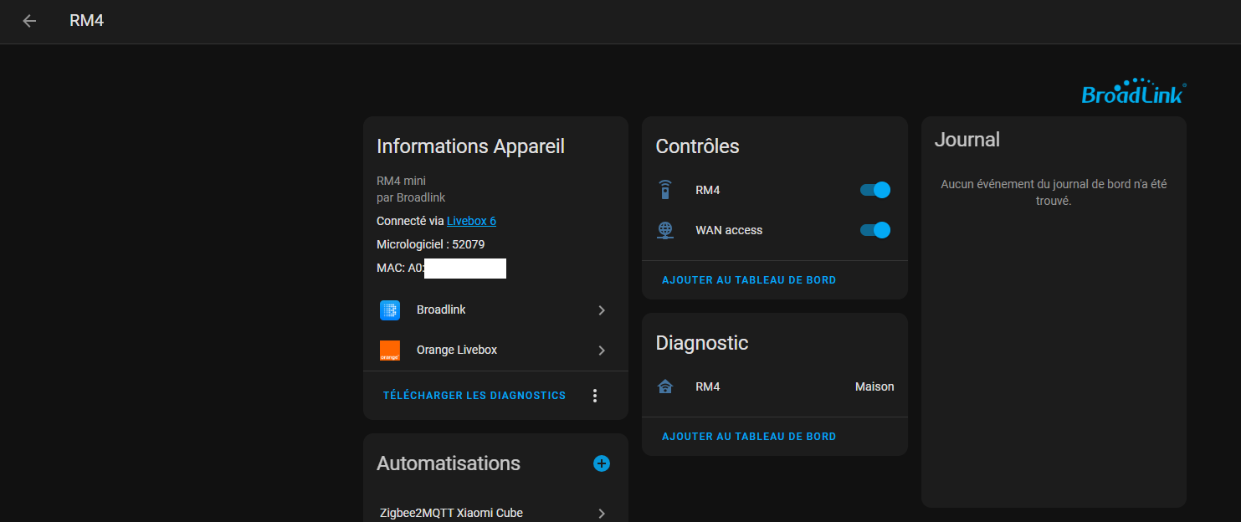Open the Broadlink integration chevron
This screenshot has height=522, width=1241.
point(602,310)
